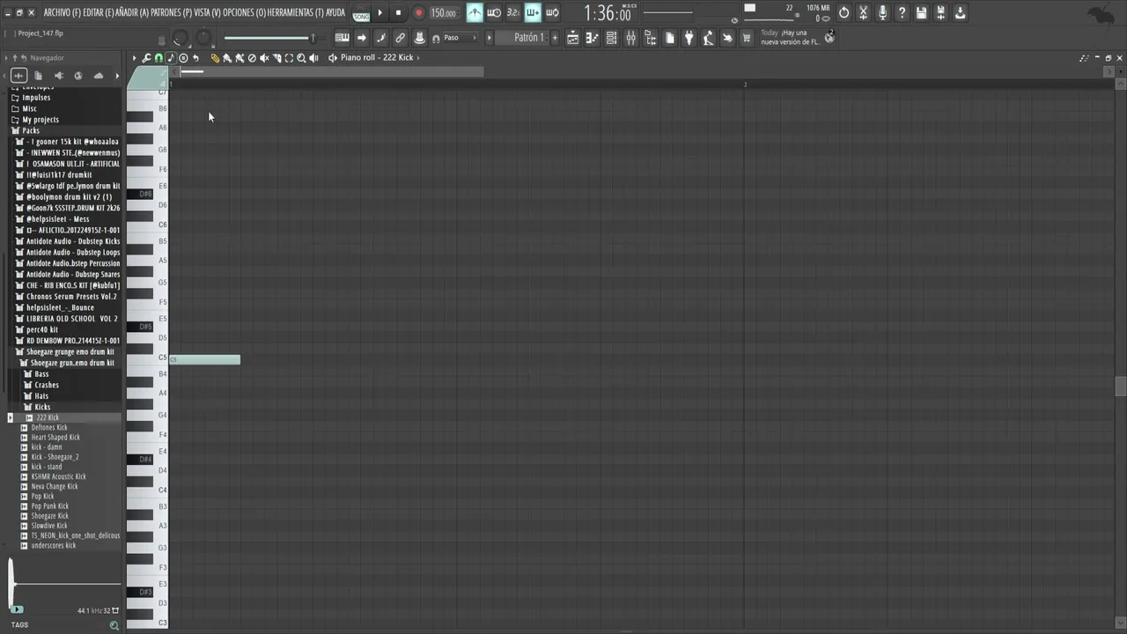Switch Pat/Song mode toggle
The image size is (1127, 634).
point(361,13)
